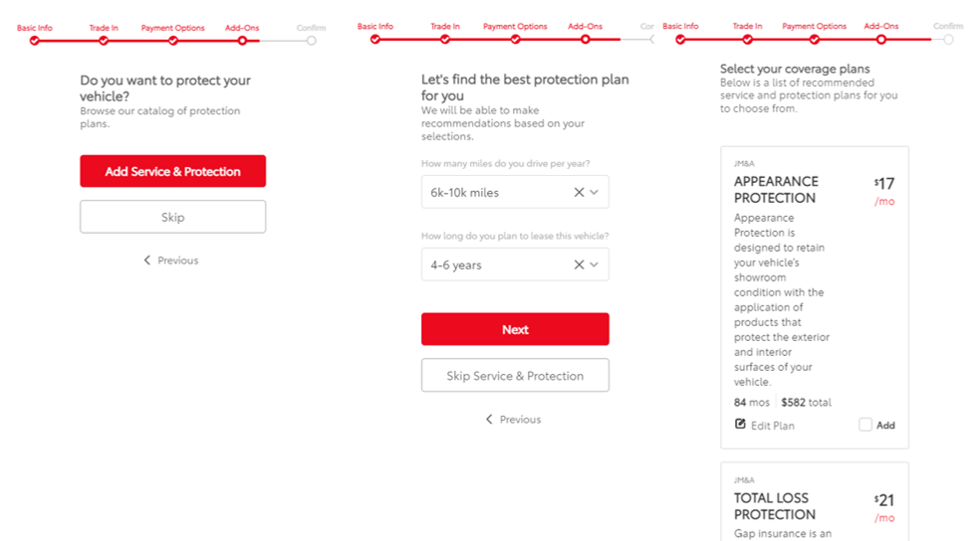Viewport: 976px width, 541px height.
Task: Check the Add box for Appearance Protection
Action: point(865,425)
